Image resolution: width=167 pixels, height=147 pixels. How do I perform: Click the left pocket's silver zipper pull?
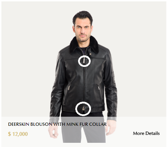(x=69, y=88)
